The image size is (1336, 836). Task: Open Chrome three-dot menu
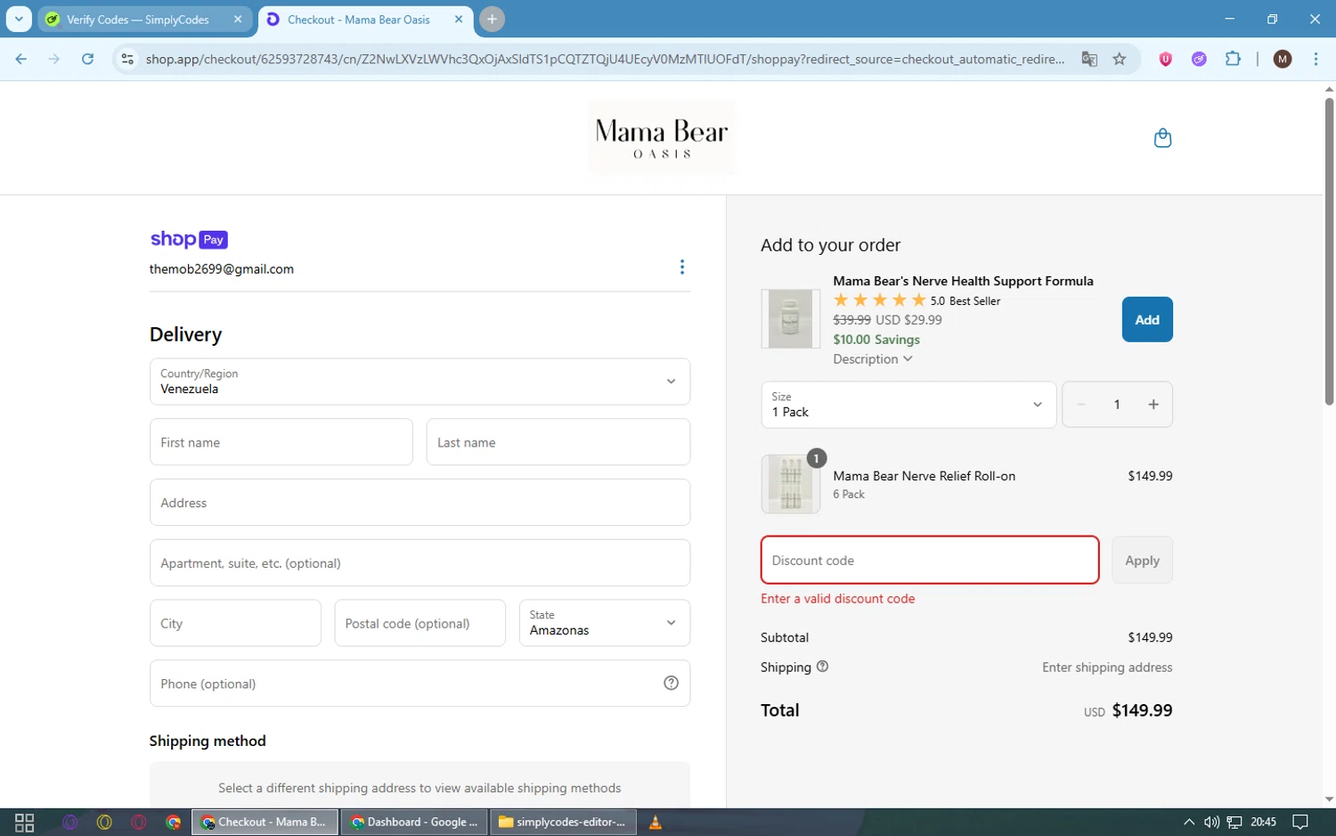click(x=1316, y=59)
